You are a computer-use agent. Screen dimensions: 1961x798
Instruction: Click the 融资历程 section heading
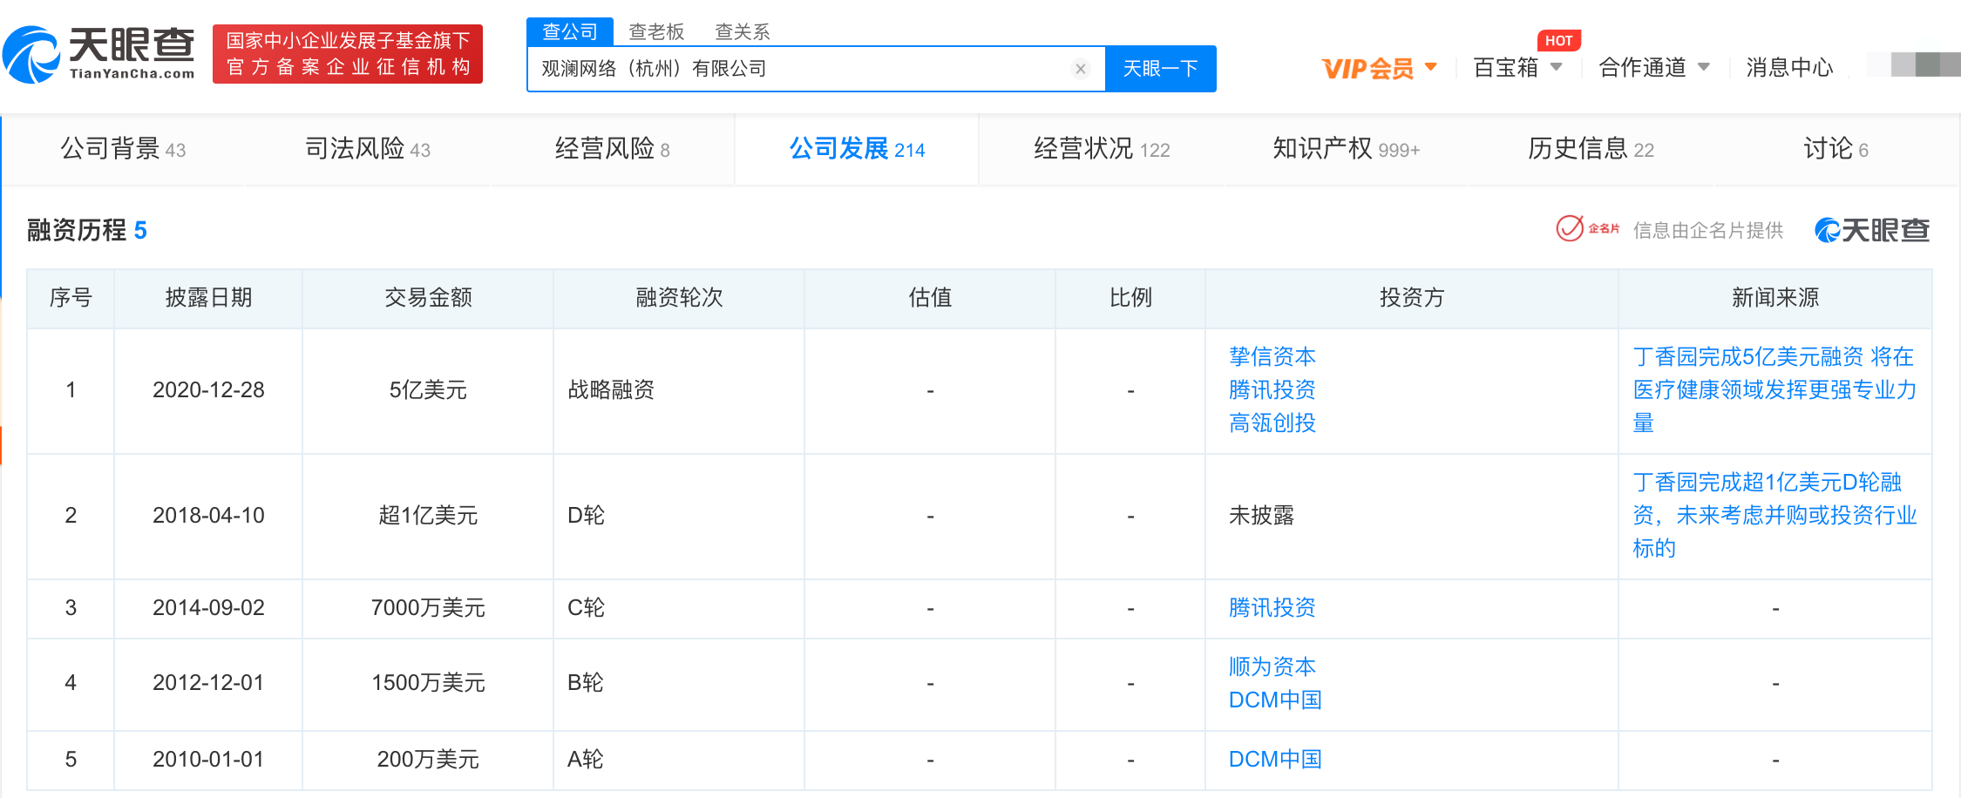pyautogui.click(x=87, y=230)
